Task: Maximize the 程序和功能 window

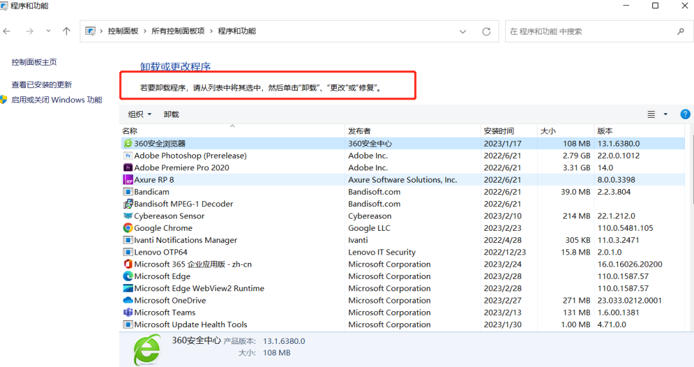Action: pyautogui.click(x=655, y=6)
